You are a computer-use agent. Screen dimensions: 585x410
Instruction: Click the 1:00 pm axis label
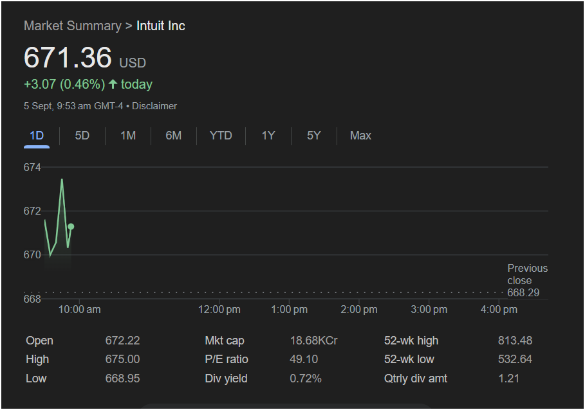(x=289, y=310)
